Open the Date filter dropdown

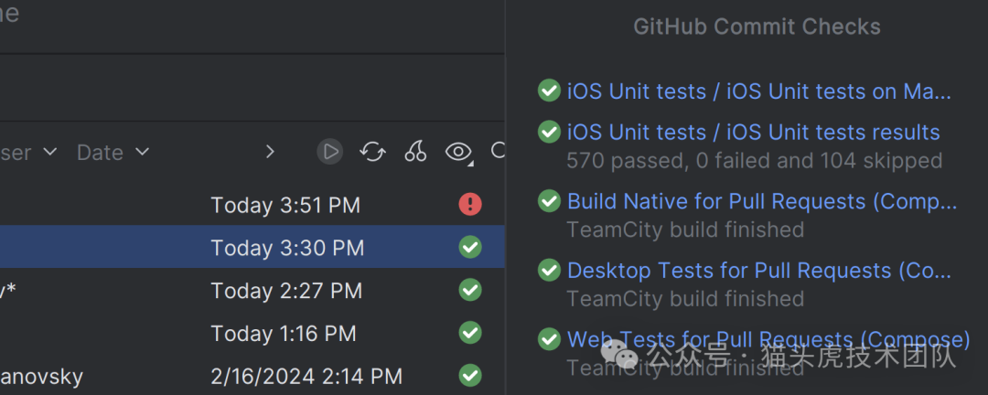113,153
